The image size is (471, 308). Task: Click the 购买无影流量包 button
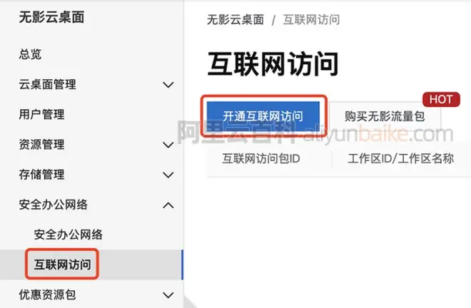[x=385, y=116]
